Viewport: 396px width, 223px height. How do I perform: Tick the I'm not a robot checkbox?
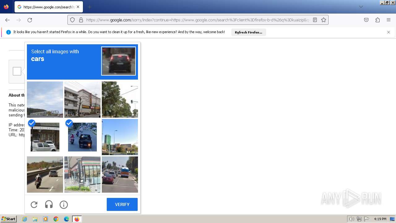pos(17,71)
